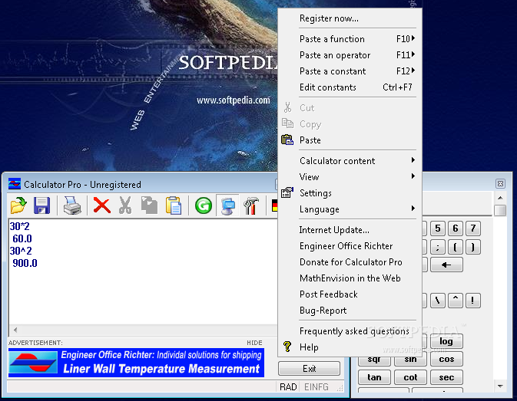Click the 60.0 result line
517x401 pixels.
click(x=22, y=238)
